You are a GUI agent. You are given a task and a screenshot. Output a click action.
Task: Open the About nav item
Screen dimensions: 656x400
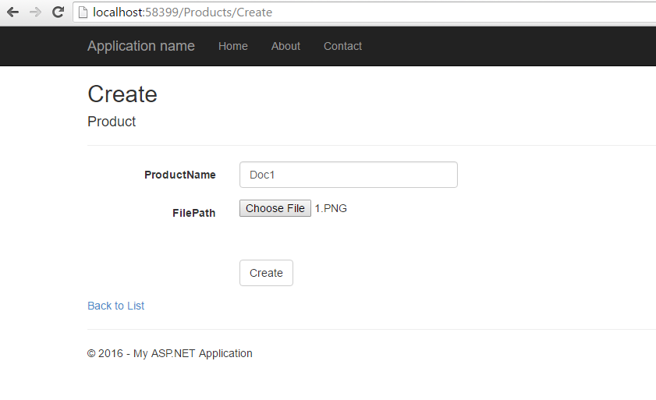point(285,46)
